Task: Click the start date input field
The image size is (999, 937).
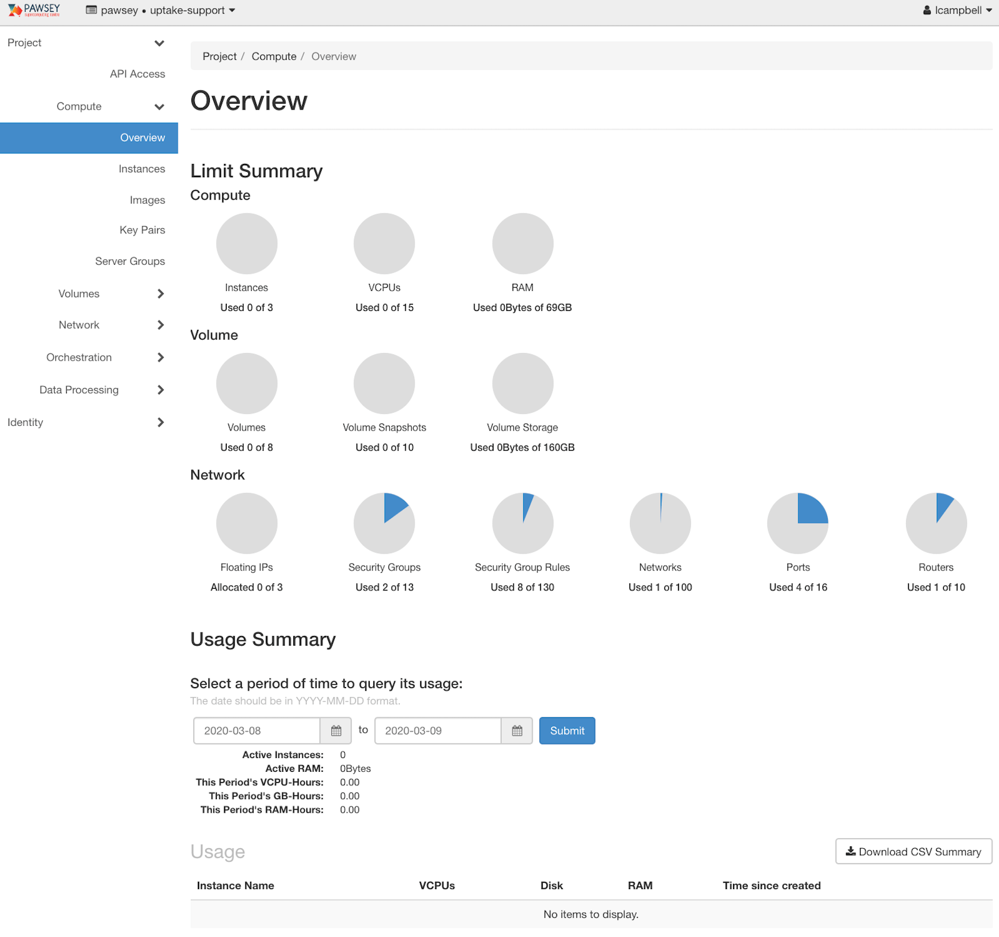Action: click(257, 730)
